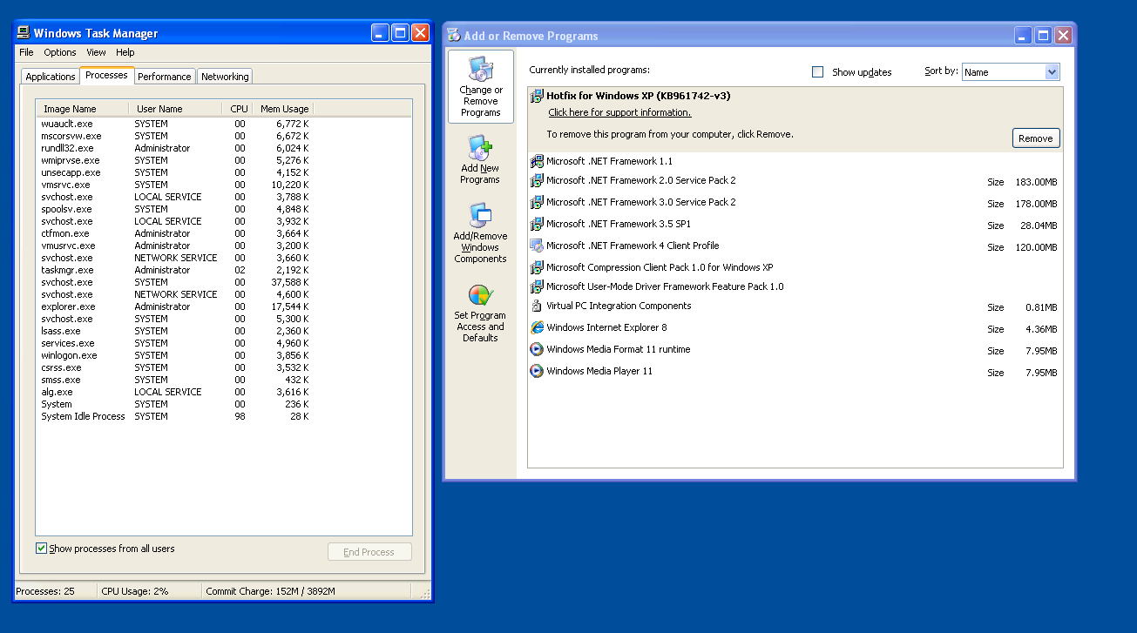Uncheck Show processes from all users
The image size is (1137, 633).
pyautogui.click(x=41, y=549)
